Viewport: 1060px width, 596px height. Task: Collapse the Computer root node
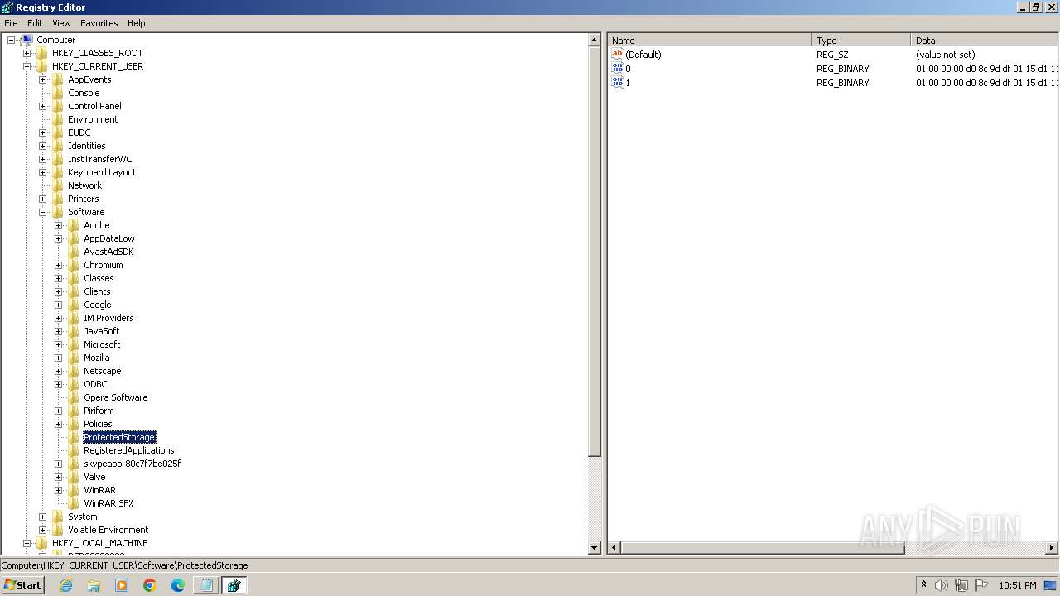(x=12, y=40)
